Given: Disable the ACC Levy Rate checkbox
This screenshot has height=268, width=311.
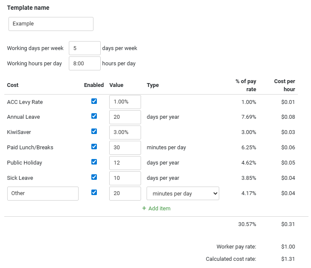Looking at the screenshot, I should pyautogui.click(x=94, y=101).
